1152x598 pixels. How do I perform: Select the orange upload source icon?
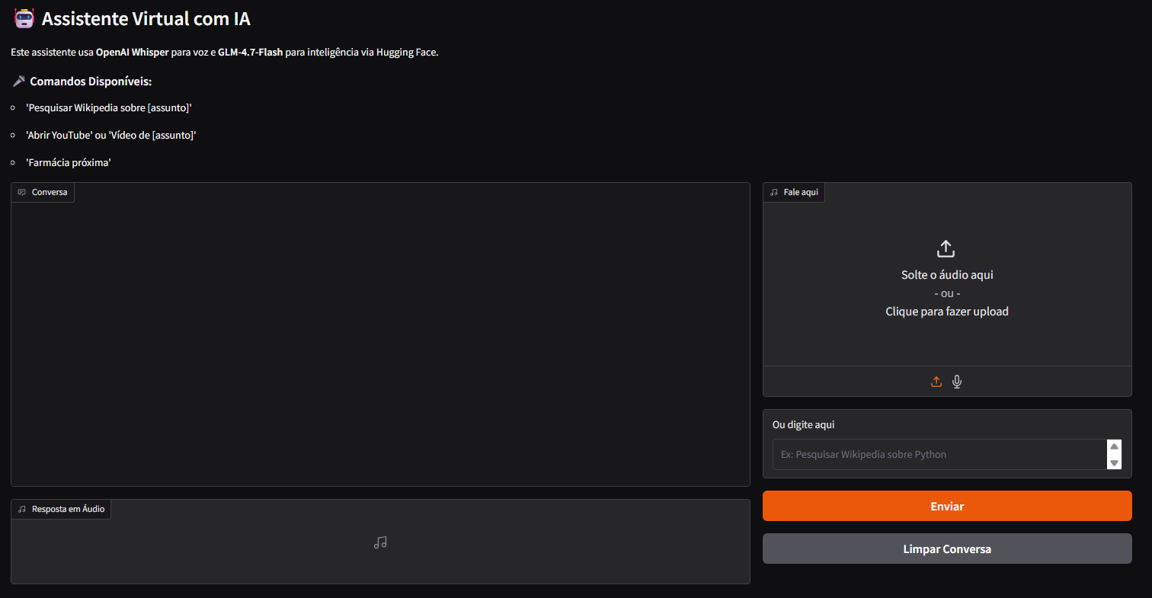click(x=936, y=382)
